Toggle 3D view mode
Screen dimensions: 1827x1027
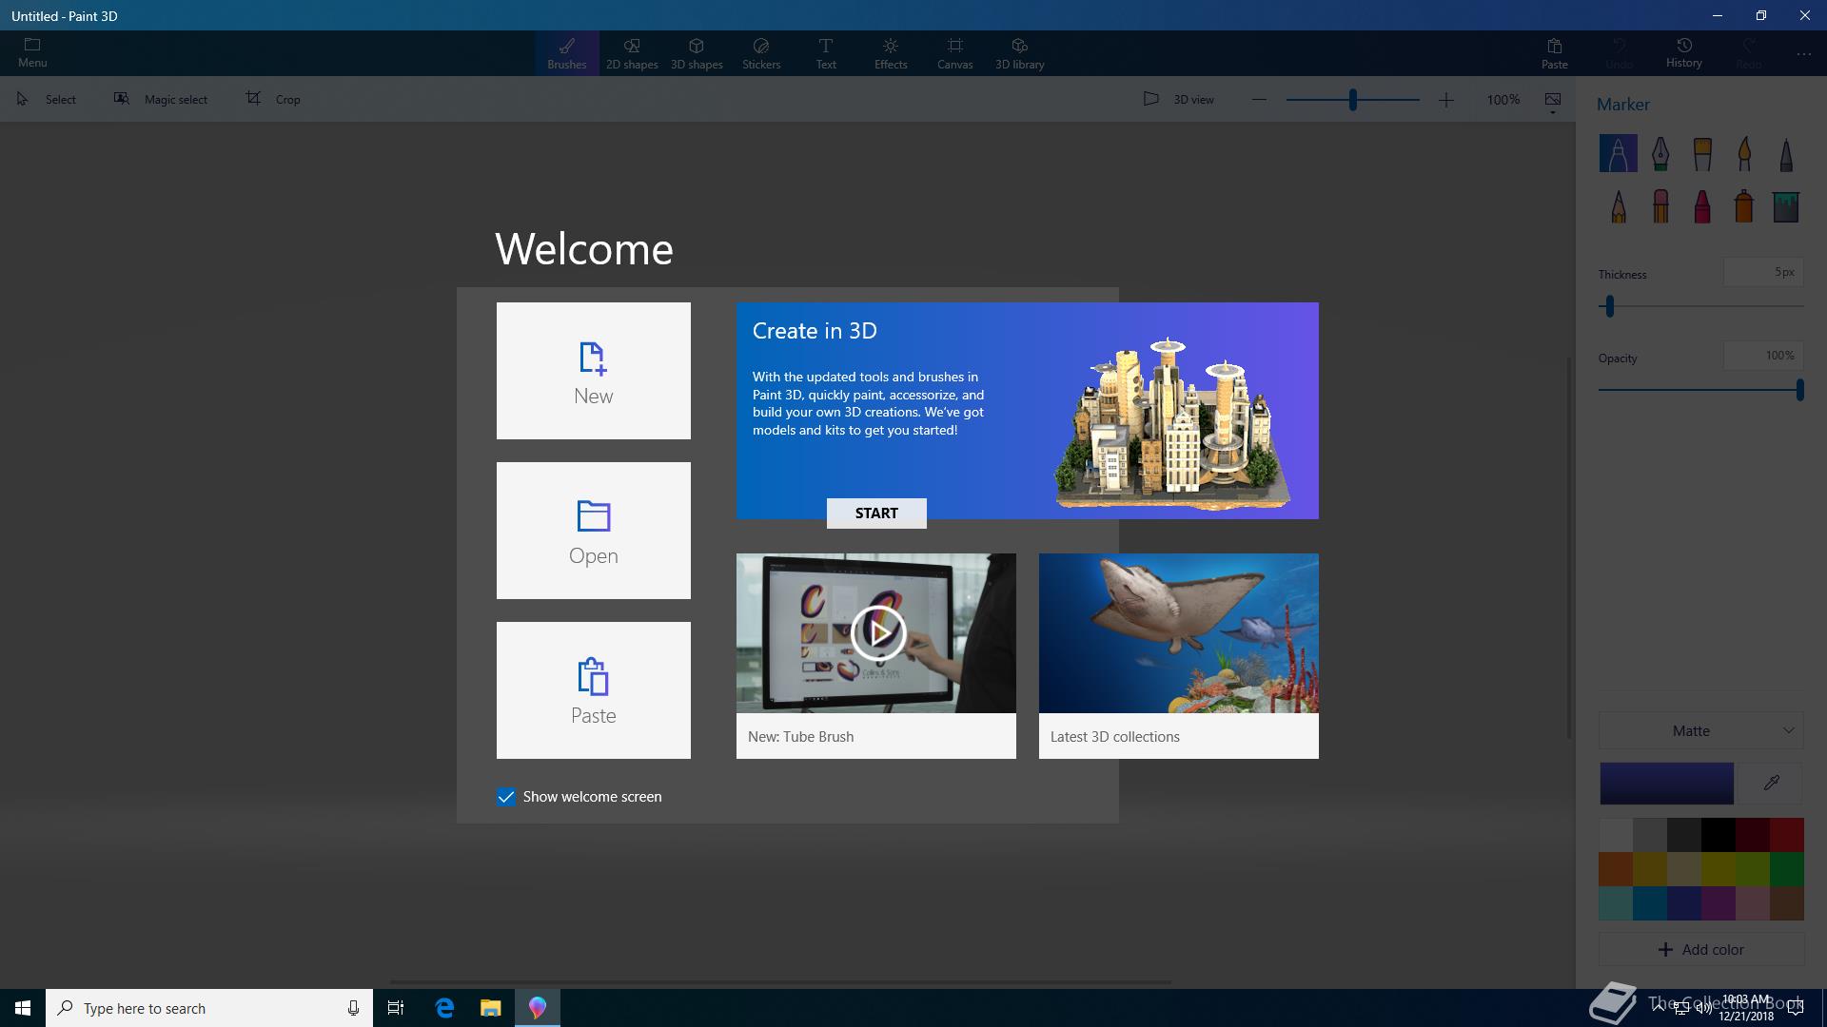1178,99
